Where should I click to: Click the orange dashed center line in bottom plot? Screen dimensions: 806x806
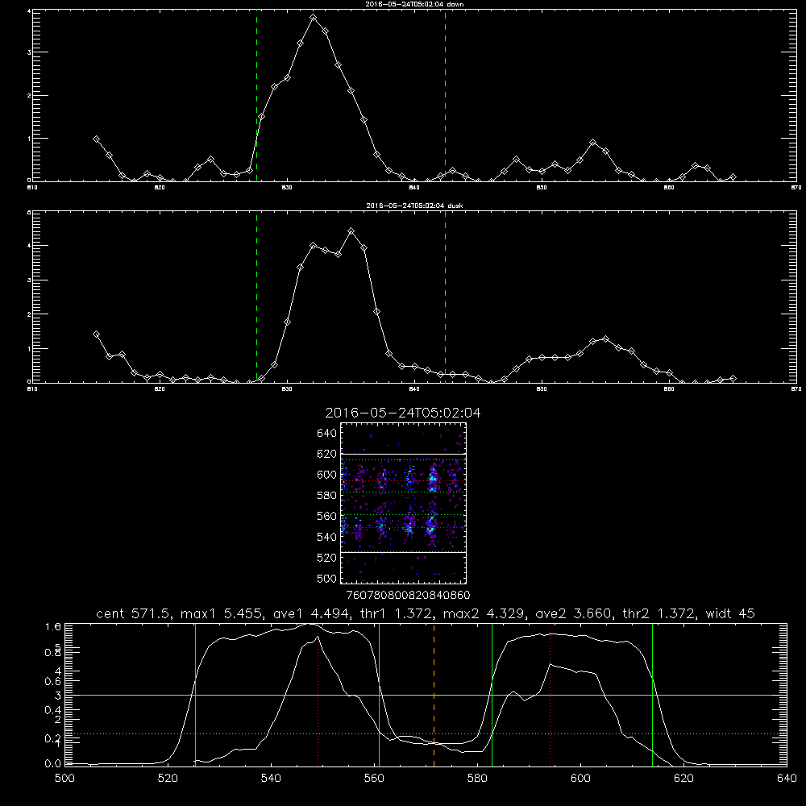tap(434, 695)
